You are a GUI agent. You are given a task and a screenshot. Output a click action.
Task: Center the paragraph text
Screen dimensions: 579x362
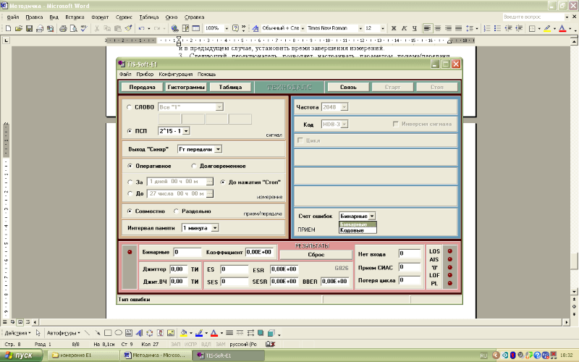tap(438, 28)
